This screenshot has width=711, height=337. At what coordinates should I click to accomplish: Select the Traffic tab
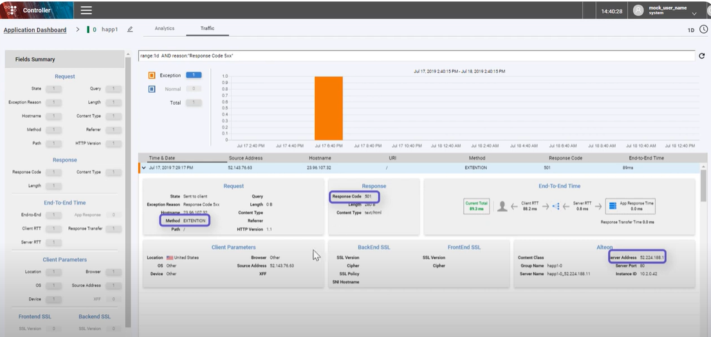coord(208,28)
